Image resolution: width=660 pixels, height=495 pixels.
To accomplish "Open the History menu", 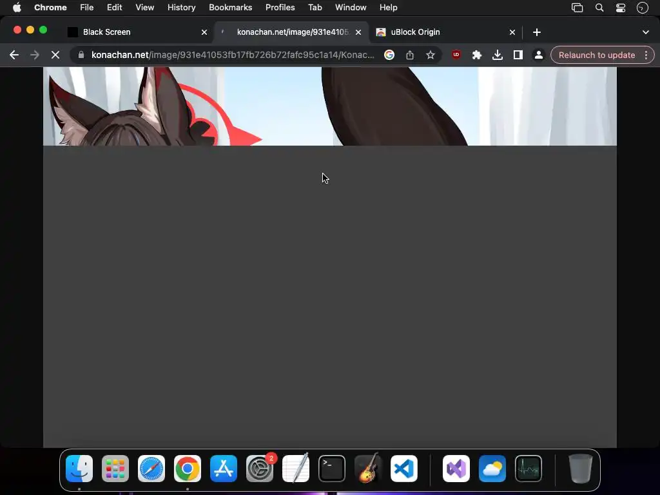I will click(x=181, y=8).
